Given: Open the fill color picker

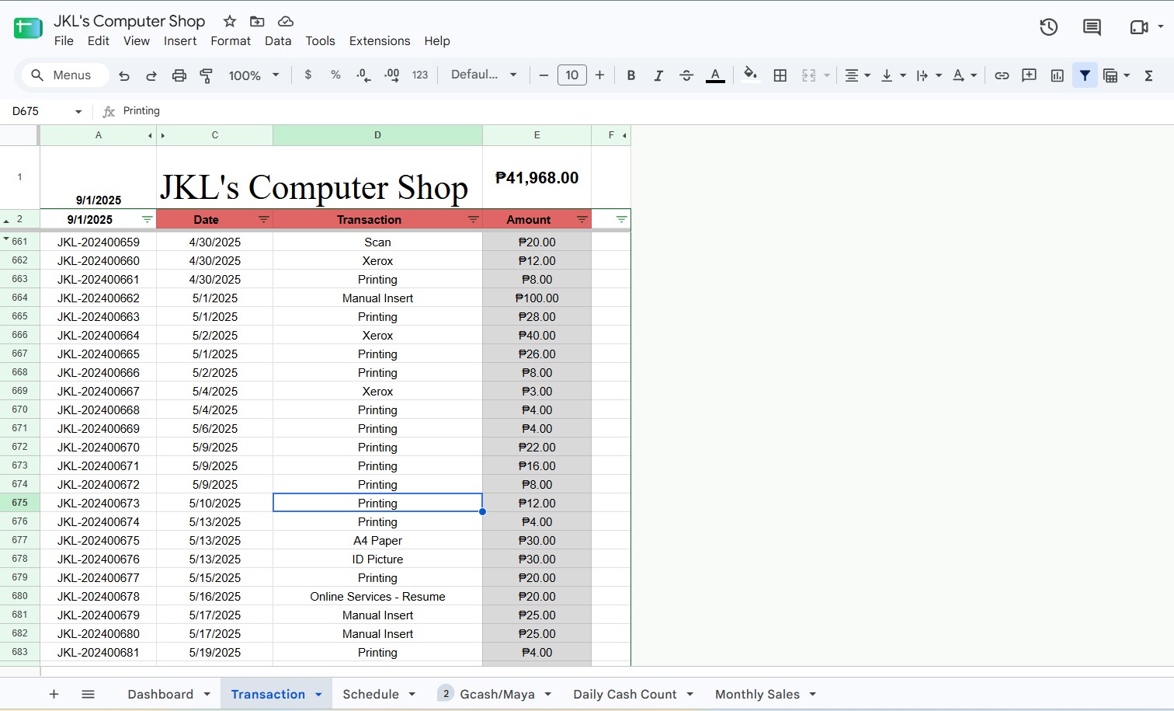Looking at the screenshot, I should pos(750,75).
